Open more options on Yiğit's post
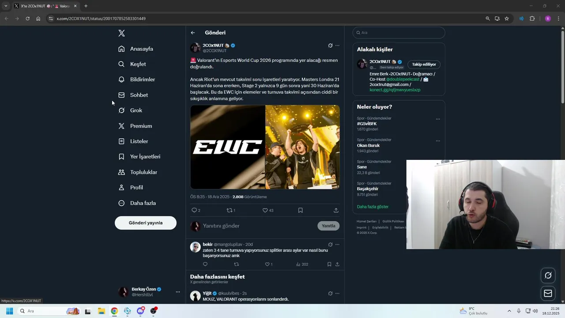This screenshot has height=318, width=565. 337,293
